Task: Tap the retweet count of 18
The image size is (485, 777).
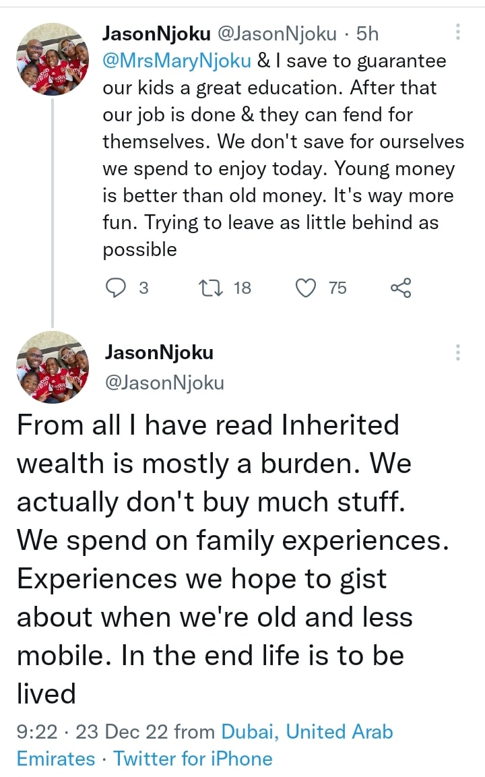Action: tap(241, 288)
